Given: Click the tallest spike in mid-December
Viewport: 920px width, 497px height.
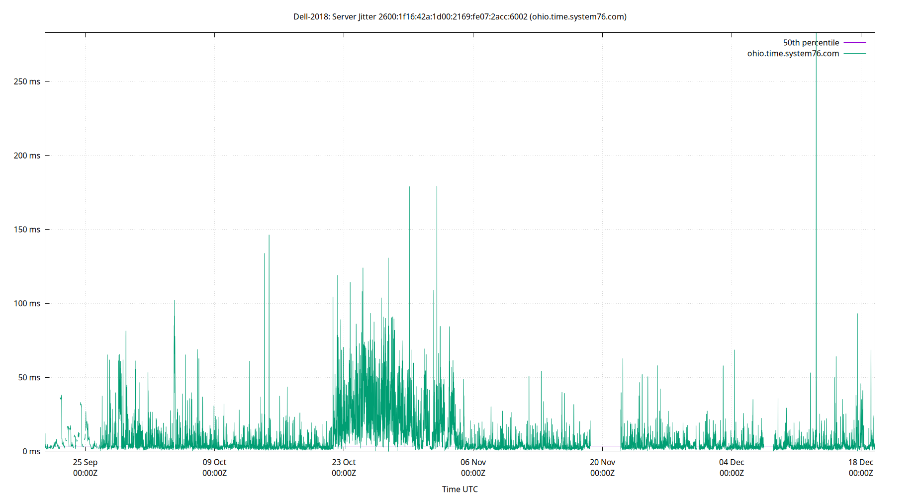Looking at the screenshot, I should click(x=816, y=199).
